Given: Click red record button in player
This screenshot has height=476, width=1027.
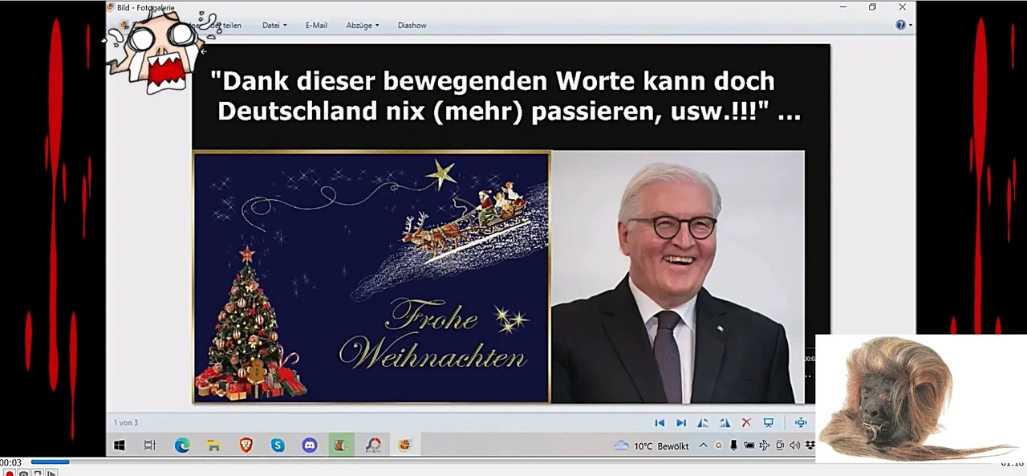Looking at the screenshot, I should pyautogui.click(x=9, y=473).
